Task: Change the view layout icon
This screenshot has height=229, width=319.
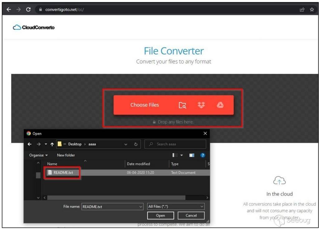Action: pyautogui.click(x=175, y=155)
